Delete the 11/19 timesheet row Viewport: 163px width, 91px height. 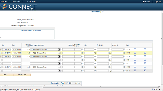(x=145, y=53)
